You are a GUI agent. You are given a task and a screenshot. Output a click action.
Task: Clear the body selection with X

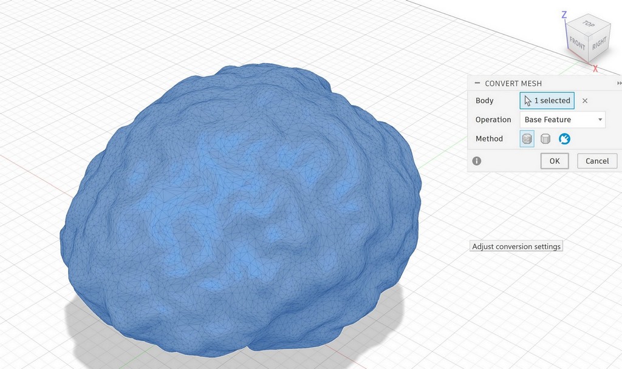point(585,101)
